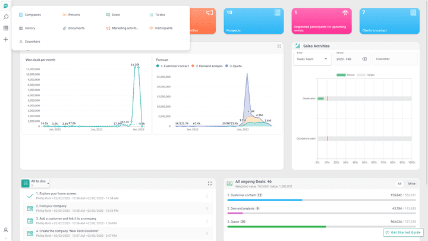Open the table grid icon in sidebar
This screenshot has width=428, height=241.
coord(6,28)
